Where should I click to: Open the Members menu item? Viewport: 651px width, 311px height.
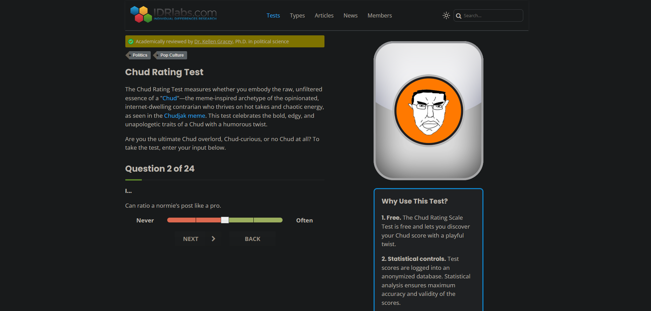click(x=379, y=15)
